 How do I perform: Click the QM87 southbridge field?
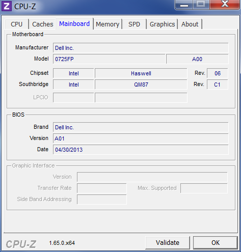tap(141, 85)
